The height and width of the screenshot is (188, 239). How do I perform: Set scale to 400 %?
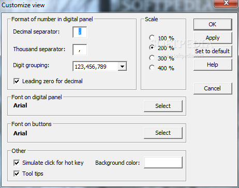tap(152, 68)
